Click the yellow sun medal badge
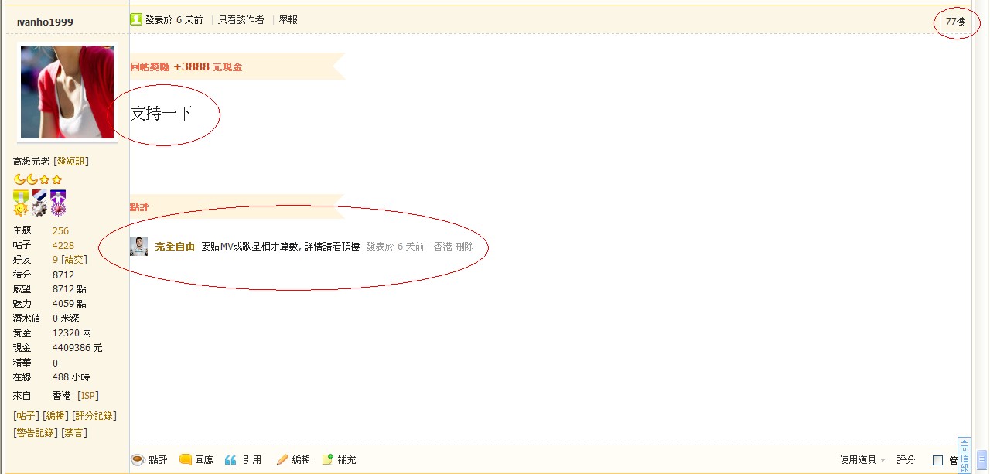990x474 pixels. click(x=21, y=203)
